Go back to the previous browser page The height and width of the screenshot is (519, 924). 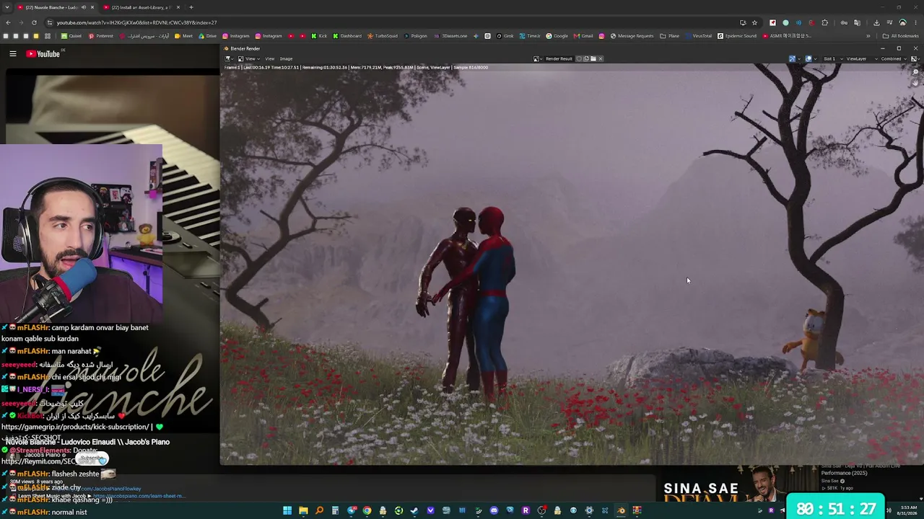(x=8, y=22)
